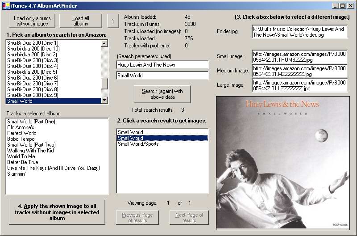Click the iTunes AlbumArtFinder title bar icon

click(5, 5)
